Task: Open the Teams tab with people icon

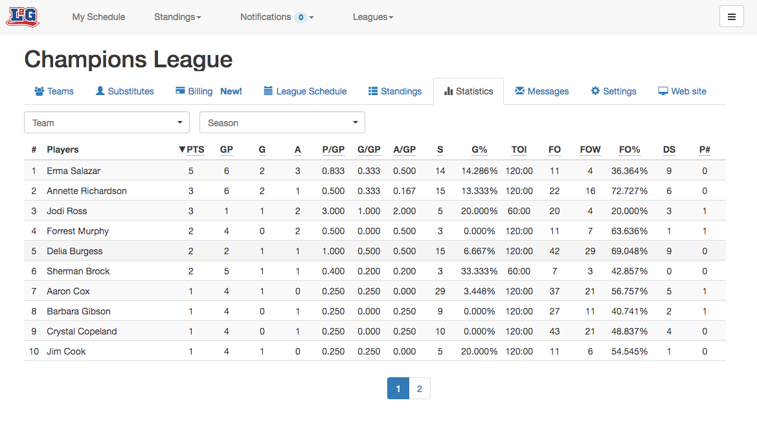Action: coord(54,91)
